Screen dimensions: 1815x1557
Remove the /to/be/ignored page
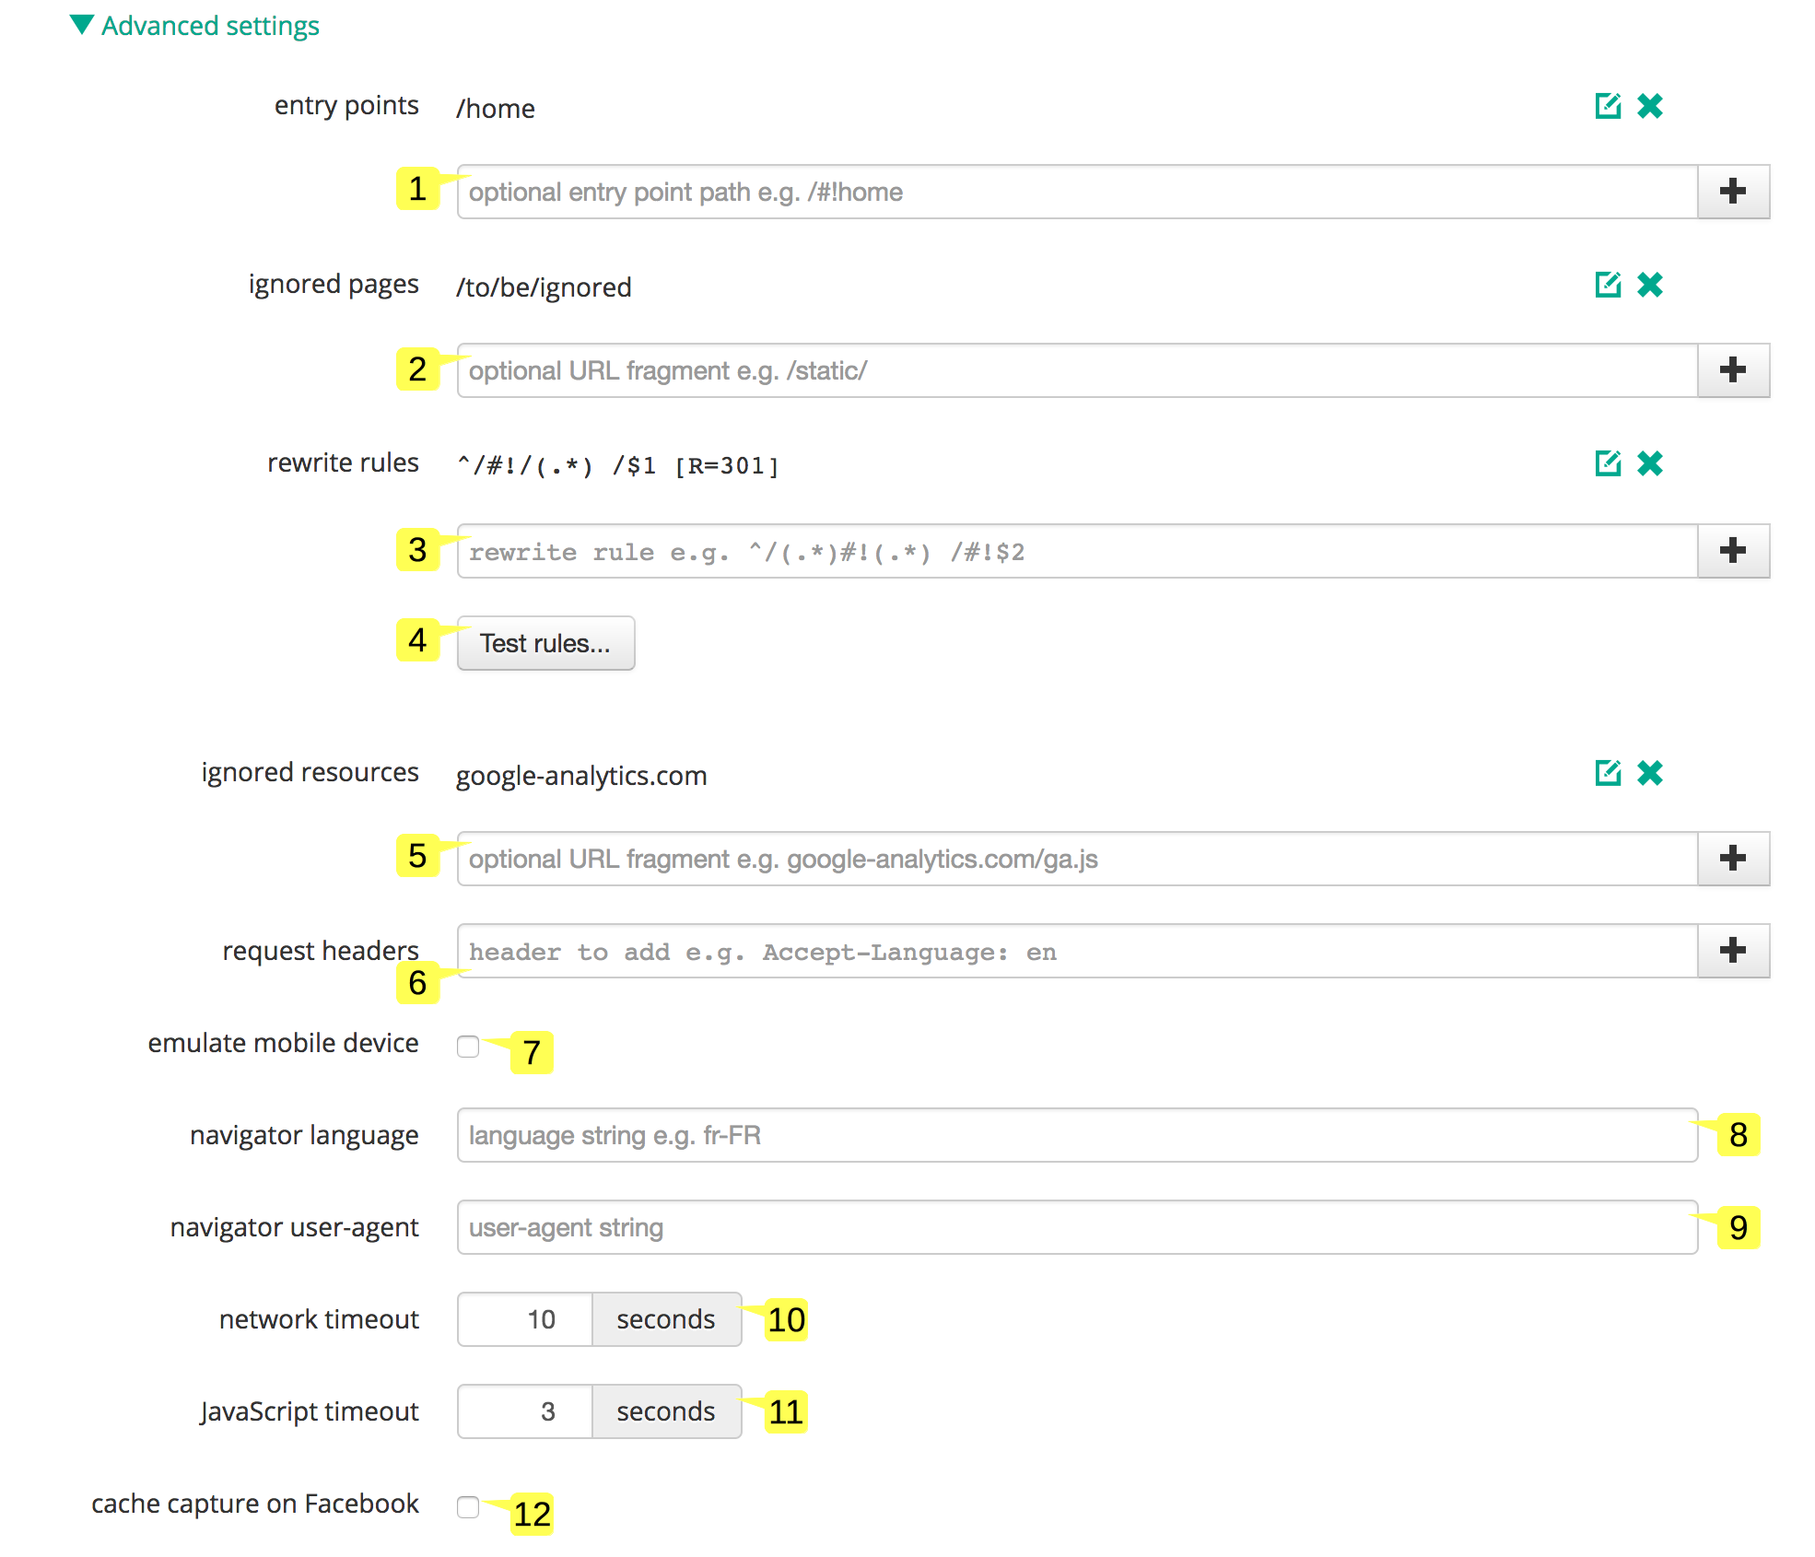click(1650, 286)
